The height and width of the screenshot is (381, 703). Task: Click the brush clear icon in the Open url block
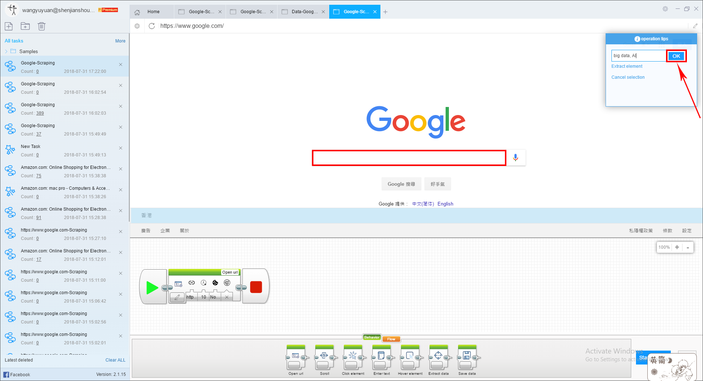tap(227, 283)
